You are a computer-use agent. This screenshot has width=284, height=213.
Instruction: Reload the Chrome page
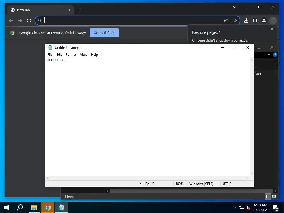pyautogui.click(x=29, y=21)
